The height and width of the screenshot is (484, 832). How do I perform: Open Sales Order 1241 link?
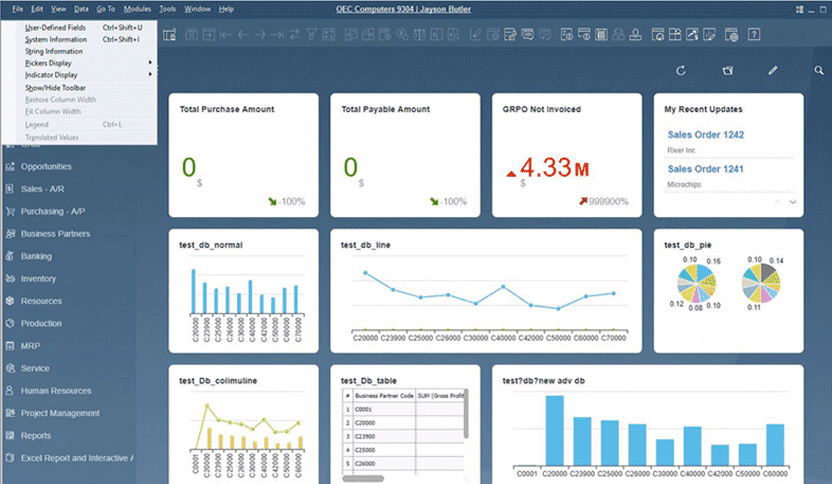705,169
